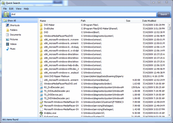Select the Shortcuts category

tap(15, 25)
